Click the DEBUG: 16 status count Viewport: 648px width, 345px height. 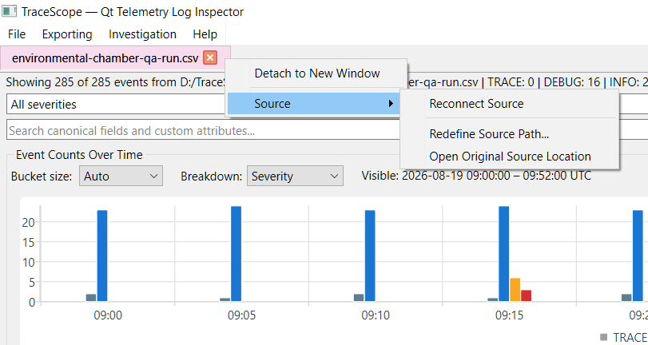571,82
